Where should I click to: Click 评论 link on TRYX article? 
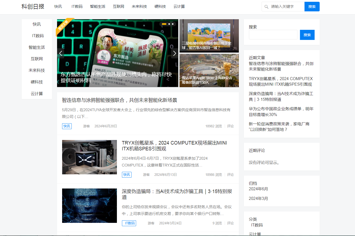click(x=230, y=175)
